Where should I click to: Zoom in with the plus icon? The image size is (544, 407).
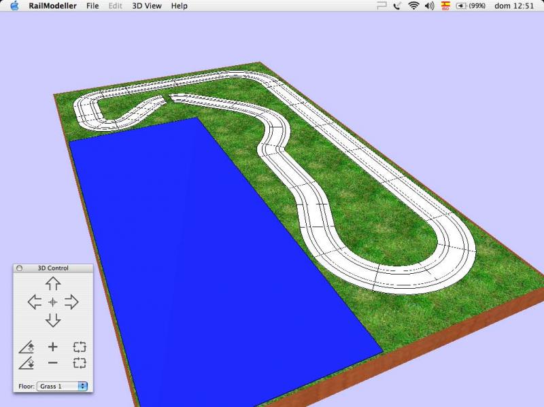pos(53,347)
